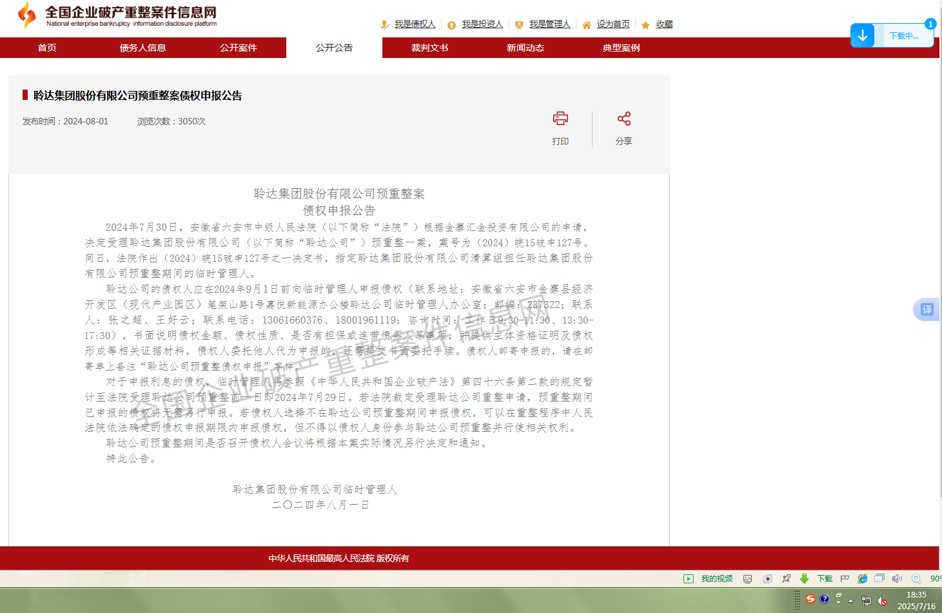Click the flag icon in status bar
This screenshot has height=613, width=942.
tap(845, 579)
